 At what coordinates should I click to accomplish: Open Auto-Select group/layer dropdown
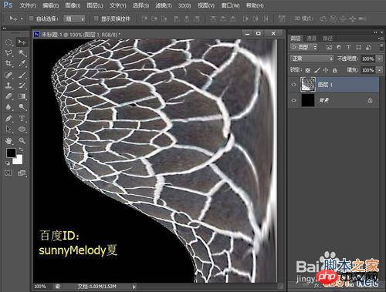tap(74, 18)
